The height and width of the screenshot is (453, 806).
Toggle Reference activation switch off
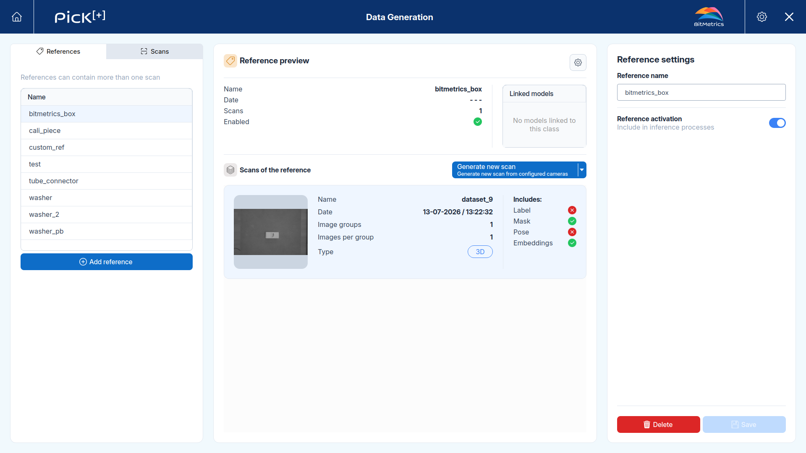[777, 123]
